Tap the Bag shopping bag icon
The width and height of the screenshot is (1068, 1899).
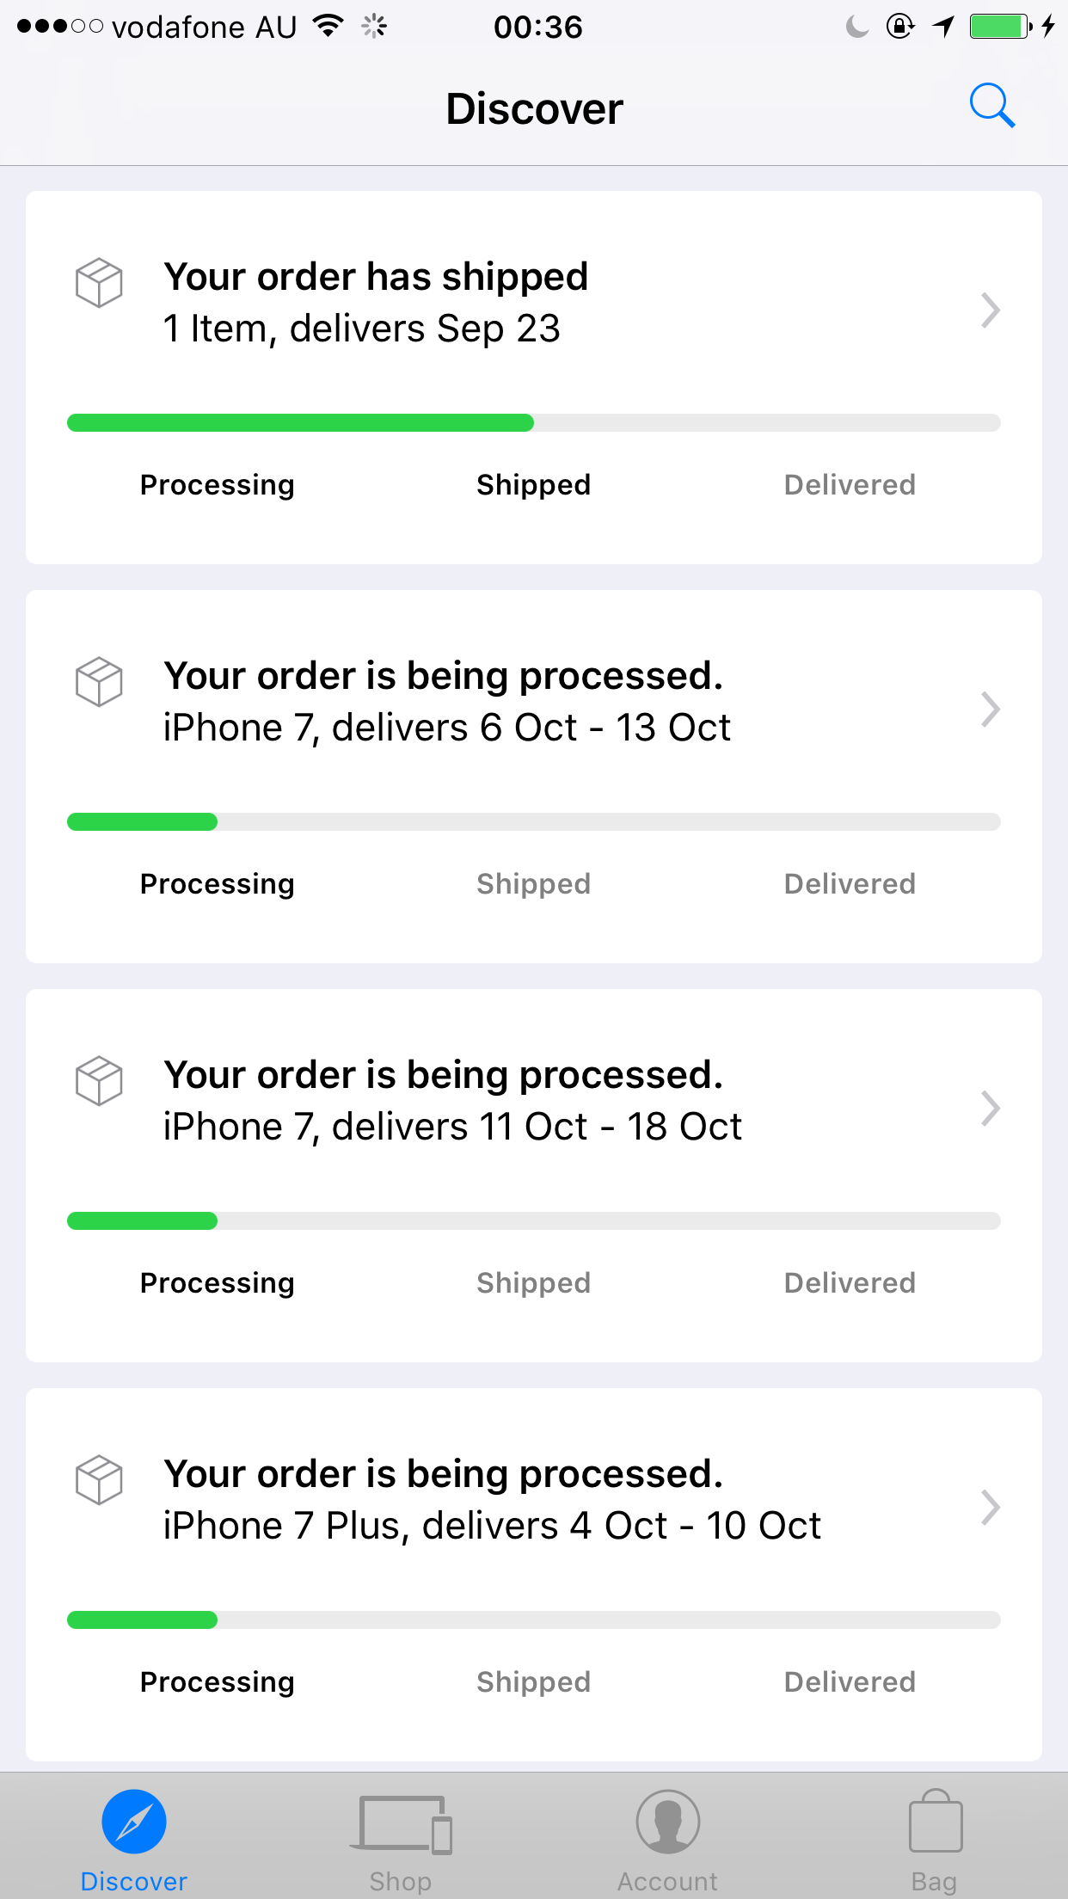(935, 1820)
